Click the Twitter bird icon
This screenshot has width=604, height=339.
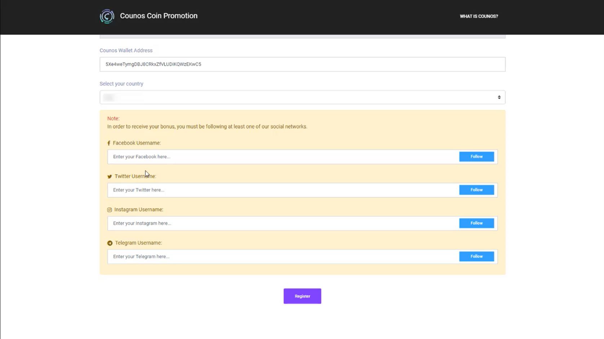[110, 177]
